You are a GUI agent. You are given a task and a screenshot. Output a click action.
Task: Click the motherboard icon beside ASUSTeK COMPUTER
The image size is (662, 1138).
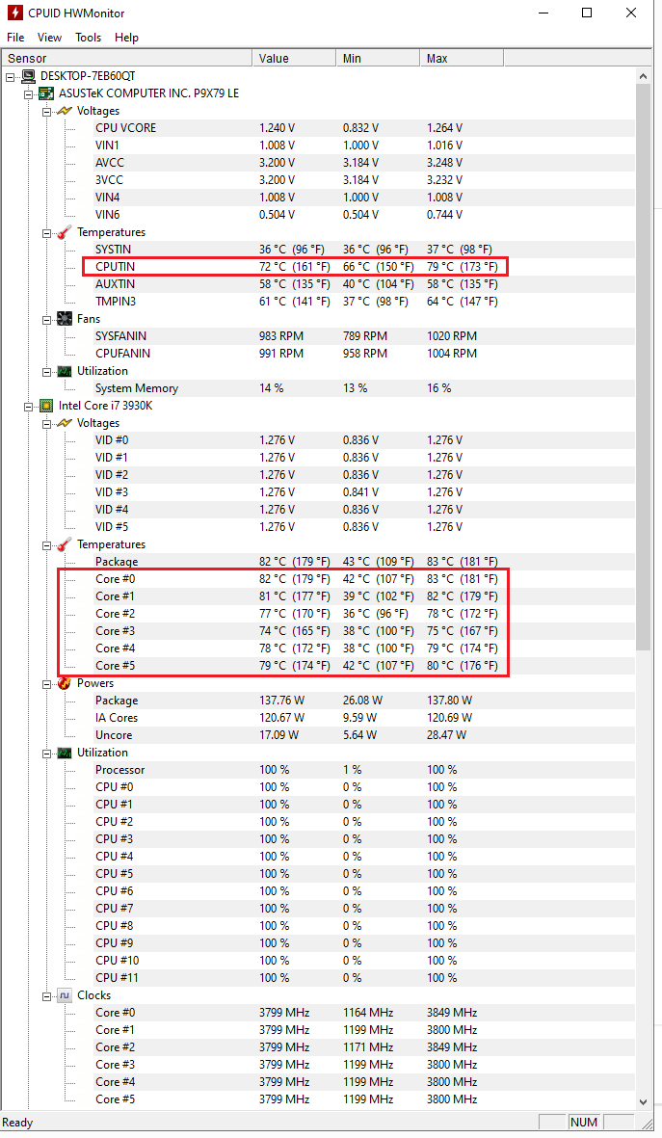pos(45,93)
